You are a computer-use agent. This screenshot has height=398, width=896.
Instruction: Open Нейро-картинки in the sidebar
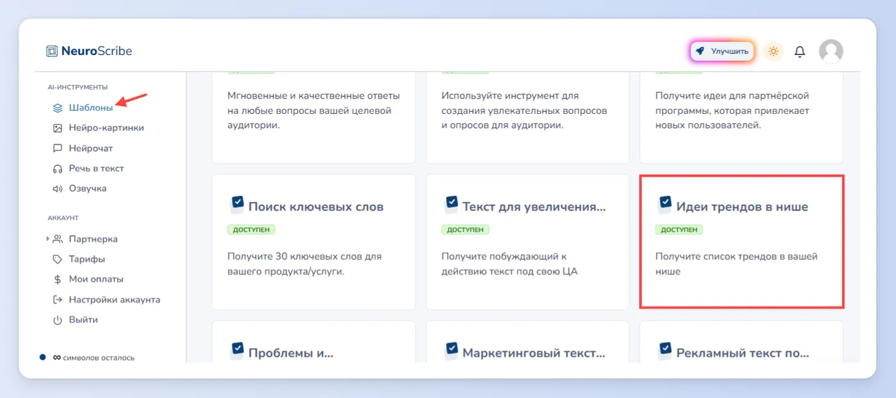pos(106,128)
